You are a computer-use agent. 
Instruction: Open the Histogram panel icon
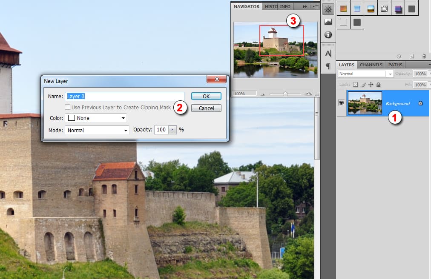coord(328,22)
